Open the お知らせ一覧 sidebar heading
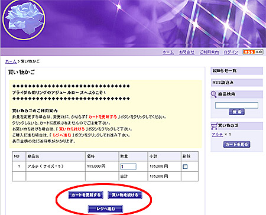266x215 pixels. coord(236,71)
